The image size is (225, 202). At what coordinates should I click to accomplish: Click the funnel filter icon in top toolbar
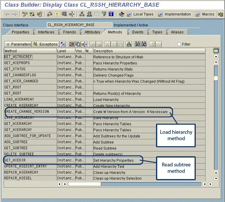(x=103, y=14)
